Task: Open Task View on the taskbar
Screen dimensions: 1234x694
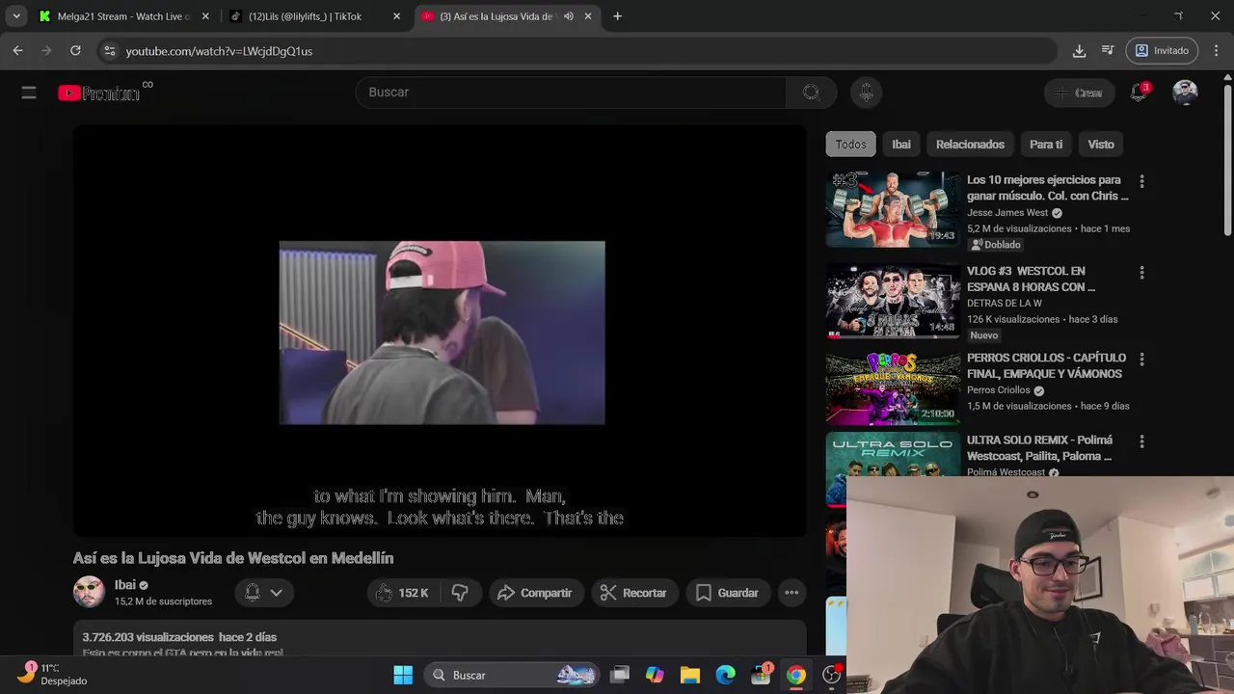Action: click(620, 675)
